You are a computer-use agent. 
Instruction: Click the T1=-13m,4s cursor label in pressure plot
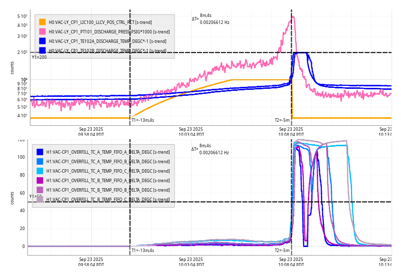pyautogui.click(x=143, y=120)
